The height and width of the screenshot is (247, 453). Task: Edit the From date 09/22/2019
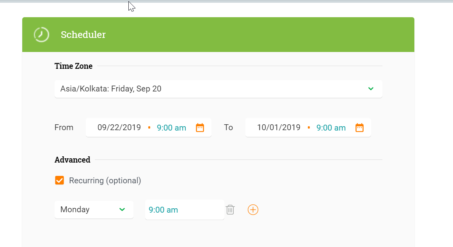119,127
